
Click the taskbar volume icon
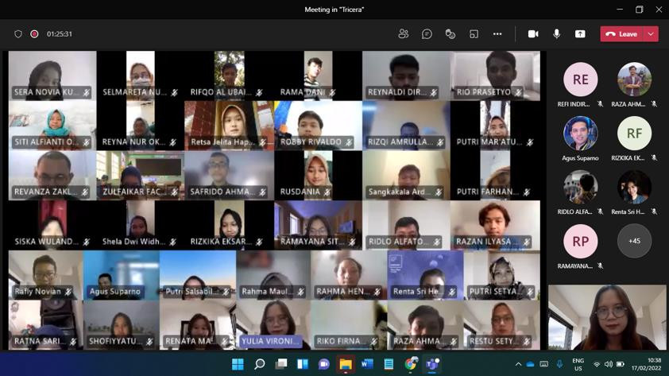609,364
